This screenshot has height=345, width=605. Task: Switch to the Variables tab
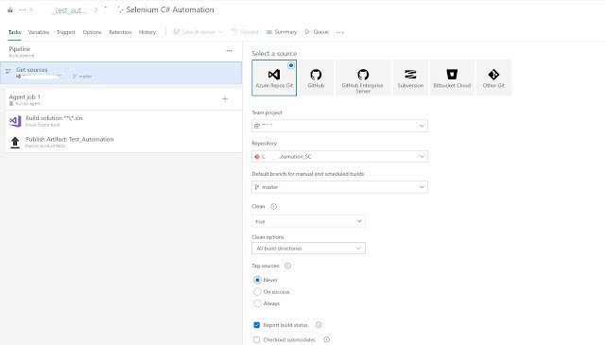(39, 32)
